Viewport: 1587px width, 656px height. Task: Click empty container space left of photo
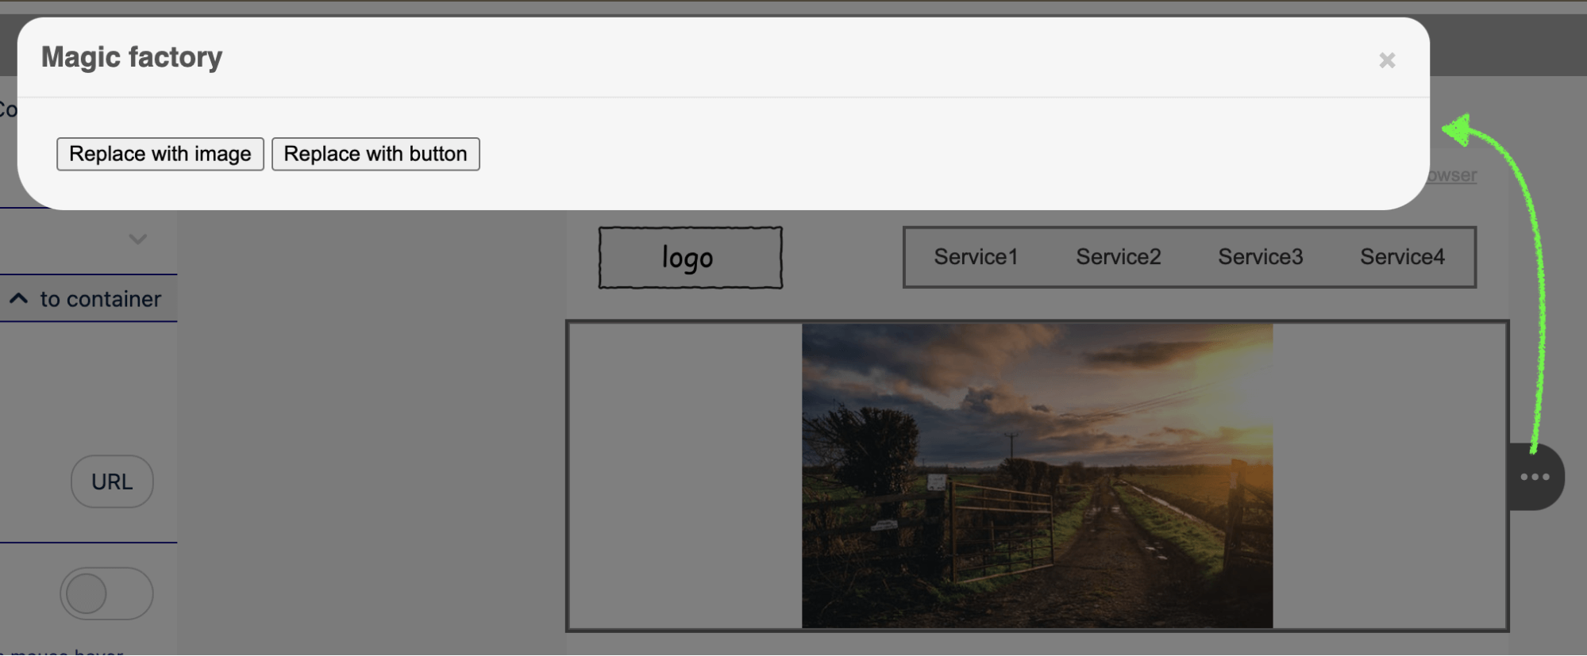click(684, 476)
